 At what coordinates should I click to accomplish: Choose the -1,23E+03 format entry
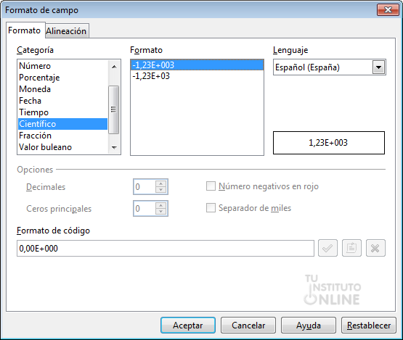(151, 76)
